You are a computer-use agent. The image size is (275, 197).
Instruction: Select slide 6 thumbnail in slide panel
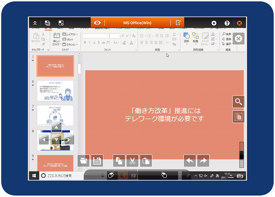pyautogui.click(x=55, y=91)
